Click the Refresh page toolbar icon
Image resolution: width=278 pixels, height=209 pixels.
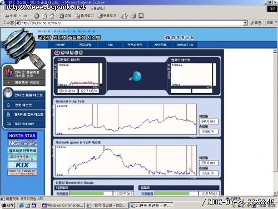pos(44,16)
